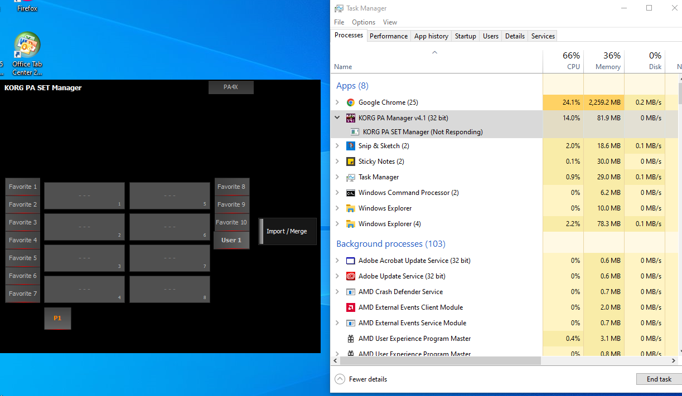The height and width of the screenshot is (396, 682).
Task: Open Office Tab Center desktop shortcut
Action: [27, 53]
